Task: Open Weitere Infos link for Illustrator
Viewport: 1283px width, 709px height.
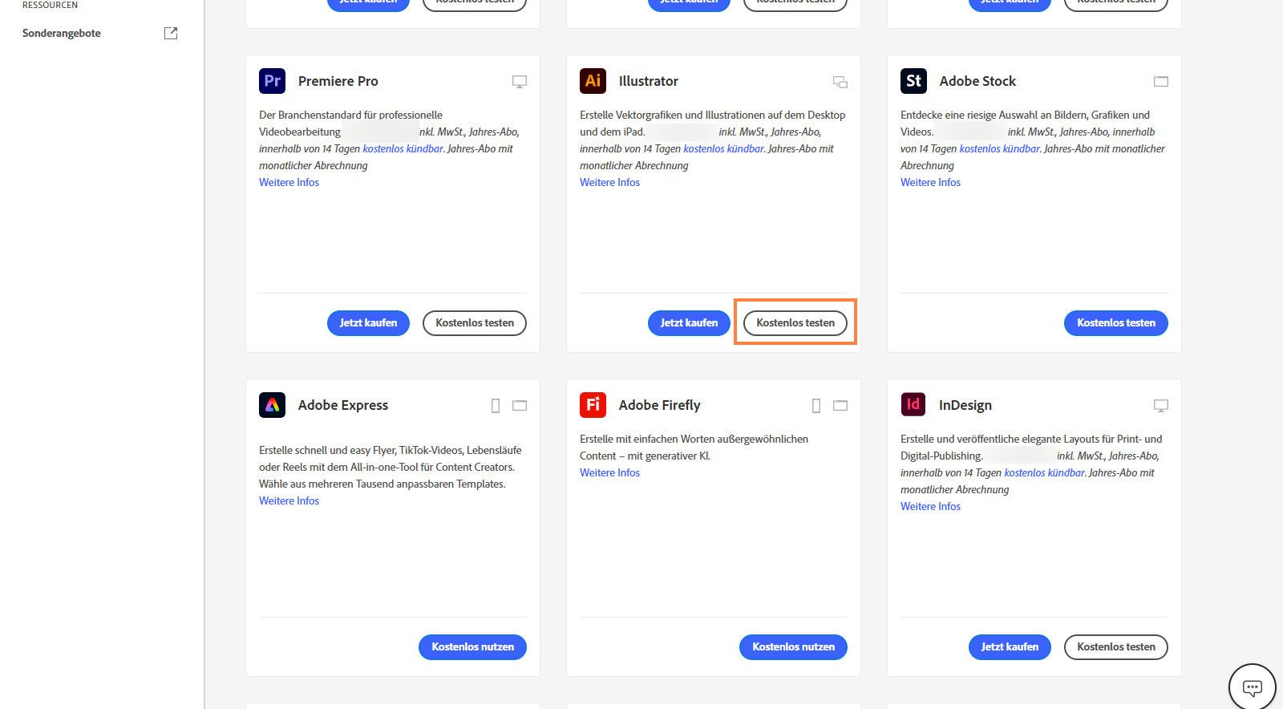Action: 609,182
